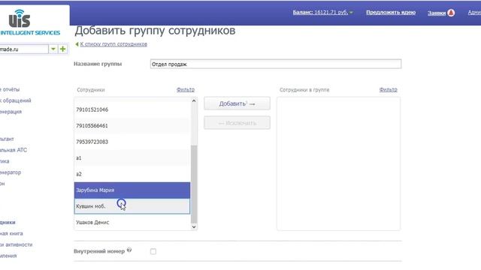Open the Баланс dropdown arrow
This screenshot has height=270, width=481.
point(351,13)
